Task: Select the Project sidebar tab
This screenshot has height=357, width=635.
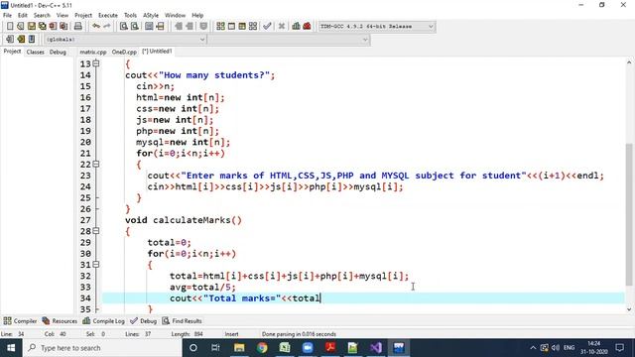Action: 12,52
